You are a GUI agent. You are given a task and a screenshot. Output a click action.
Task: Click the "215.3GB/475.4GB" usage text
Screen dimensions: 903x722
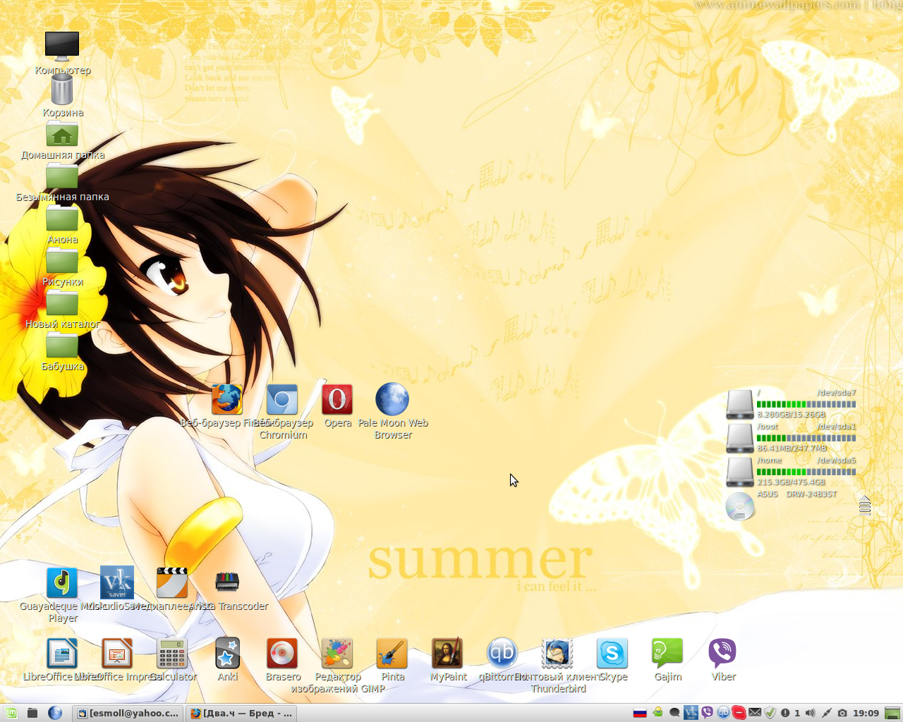[x=791, y=482]
